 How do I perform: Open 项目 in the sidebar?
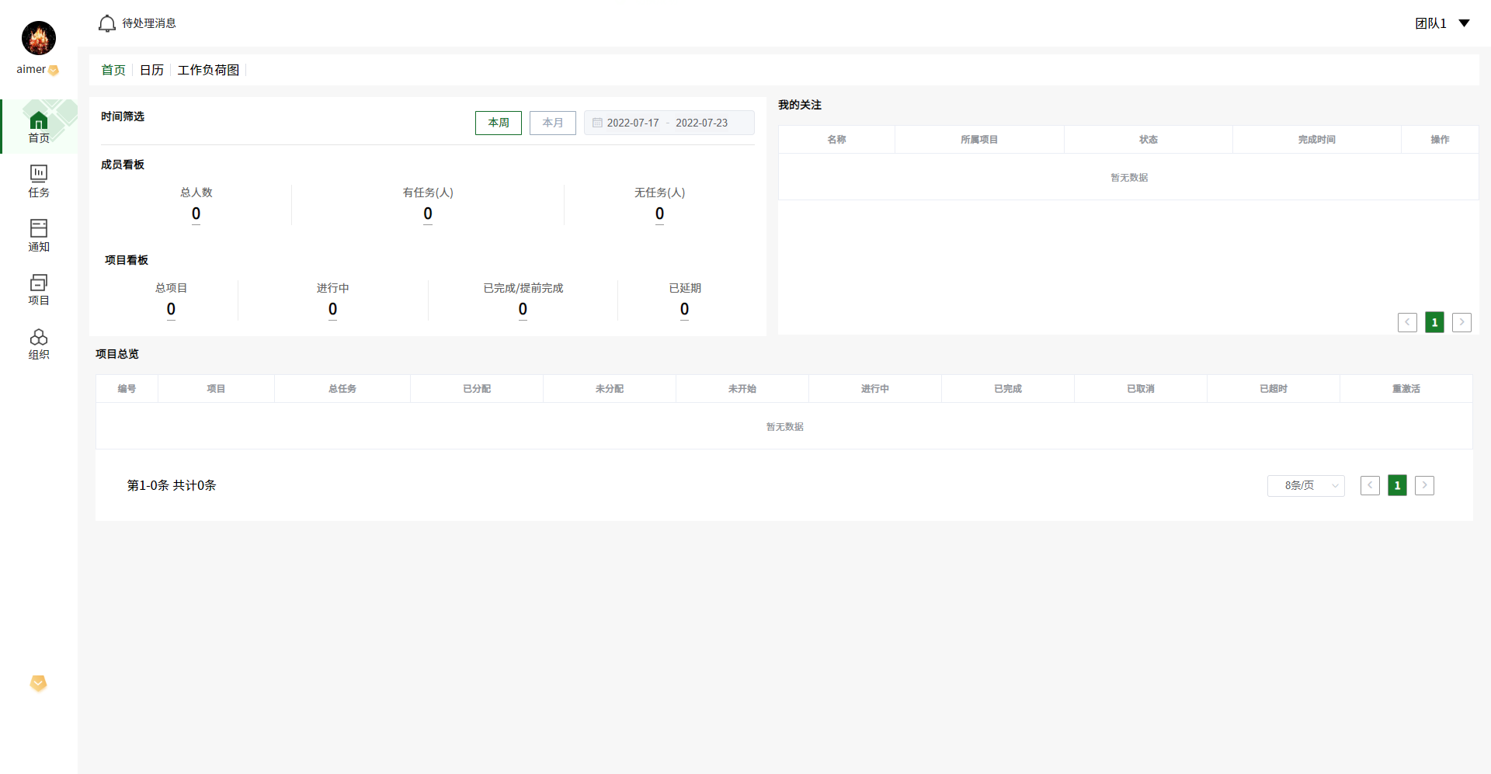(x=39, y=290)
